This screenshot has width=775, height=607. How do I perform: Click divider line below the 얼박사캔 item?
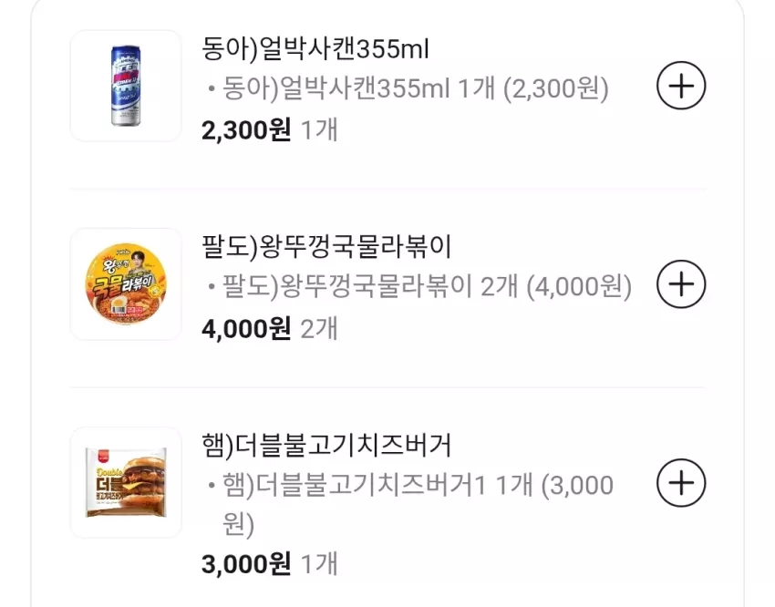click(x=387, y=189)
